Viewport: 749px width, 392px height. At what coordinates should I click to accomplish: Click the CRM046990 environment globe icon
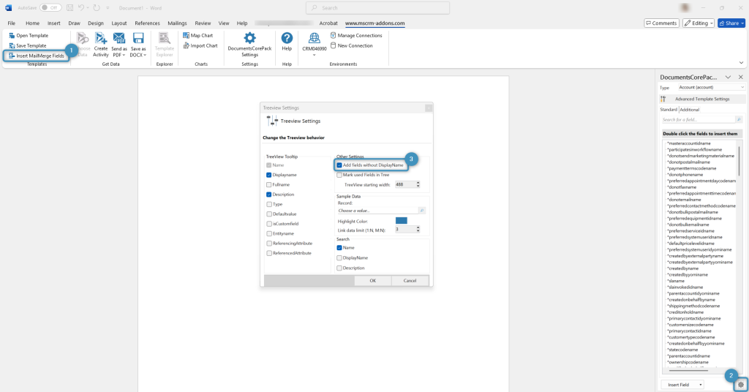(x=315, y=38)
